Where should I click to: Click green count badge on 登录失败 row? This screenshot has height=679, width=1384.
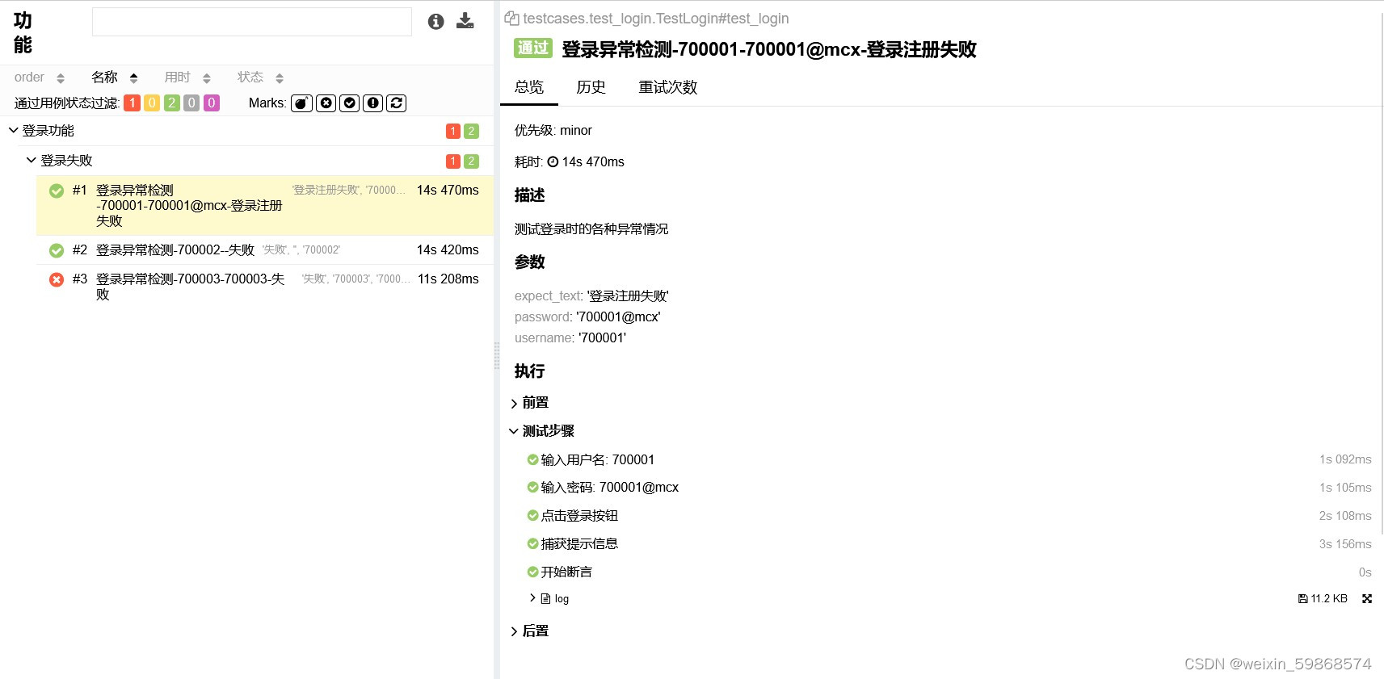click(x=472, y=161)
